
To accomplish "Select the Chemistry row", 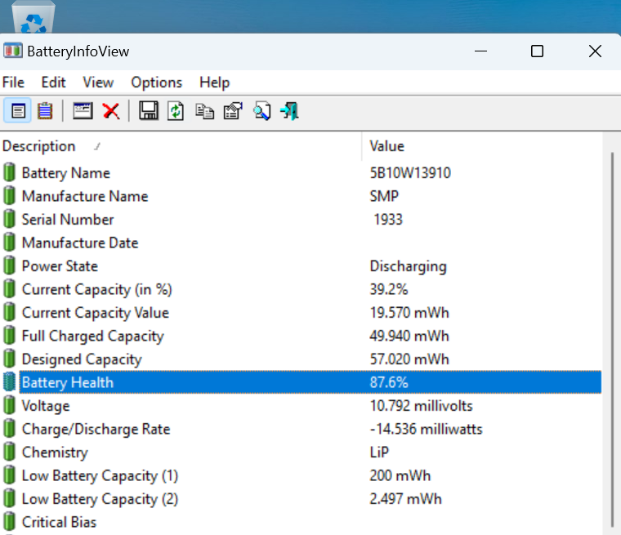I will point(301,453).
